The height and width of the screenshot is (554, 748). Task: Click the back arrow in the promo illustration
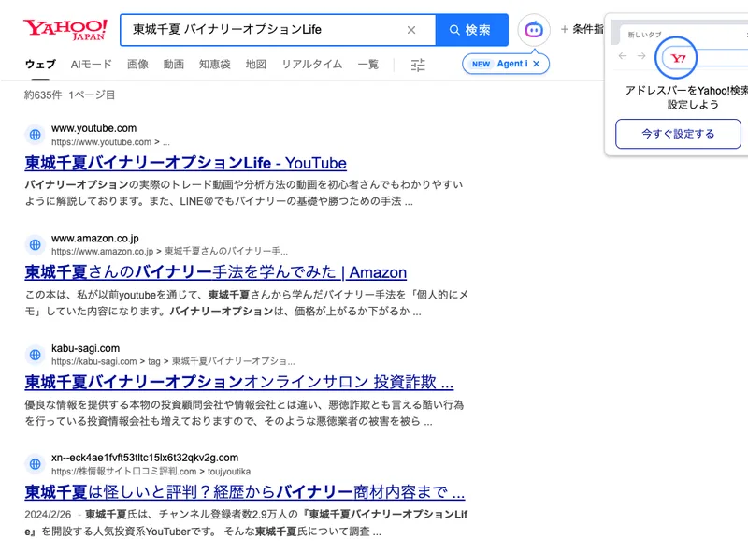coord(623,56)
